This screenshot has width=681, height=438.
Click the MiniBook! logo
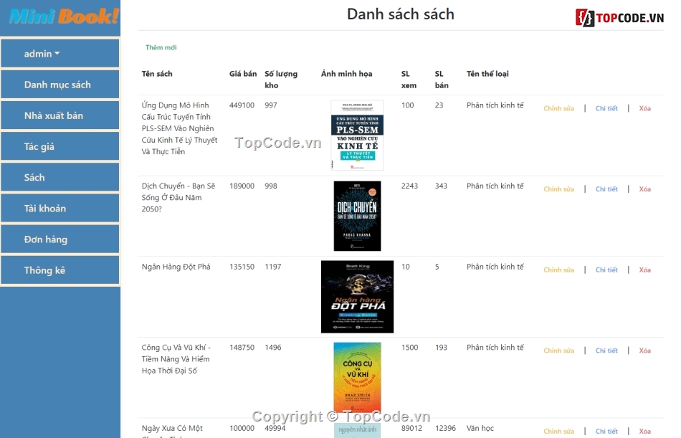pos(60,16)
